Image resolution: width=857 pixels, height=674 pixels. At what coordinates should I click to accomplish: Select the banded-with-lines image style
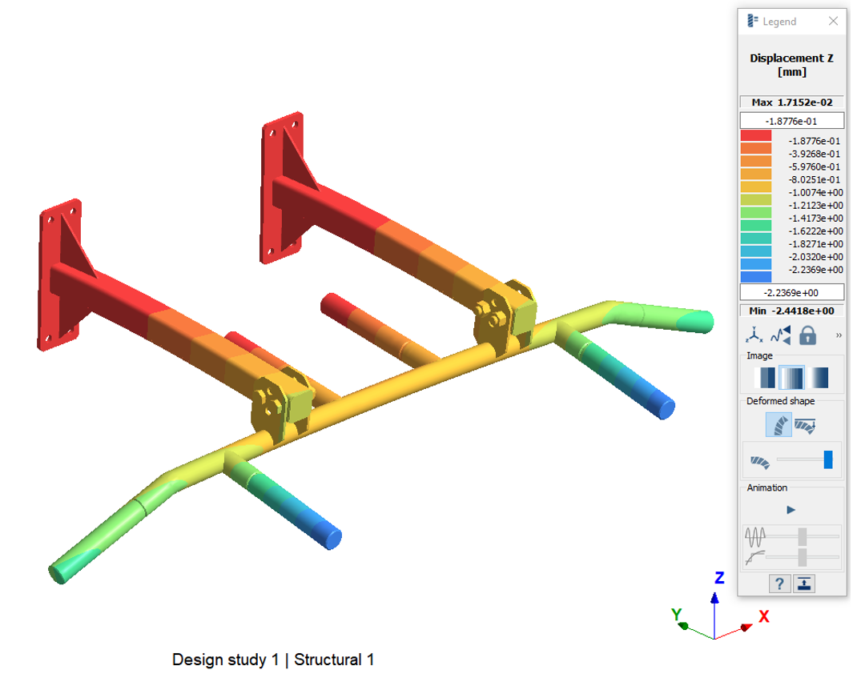(x=791, y=378)
